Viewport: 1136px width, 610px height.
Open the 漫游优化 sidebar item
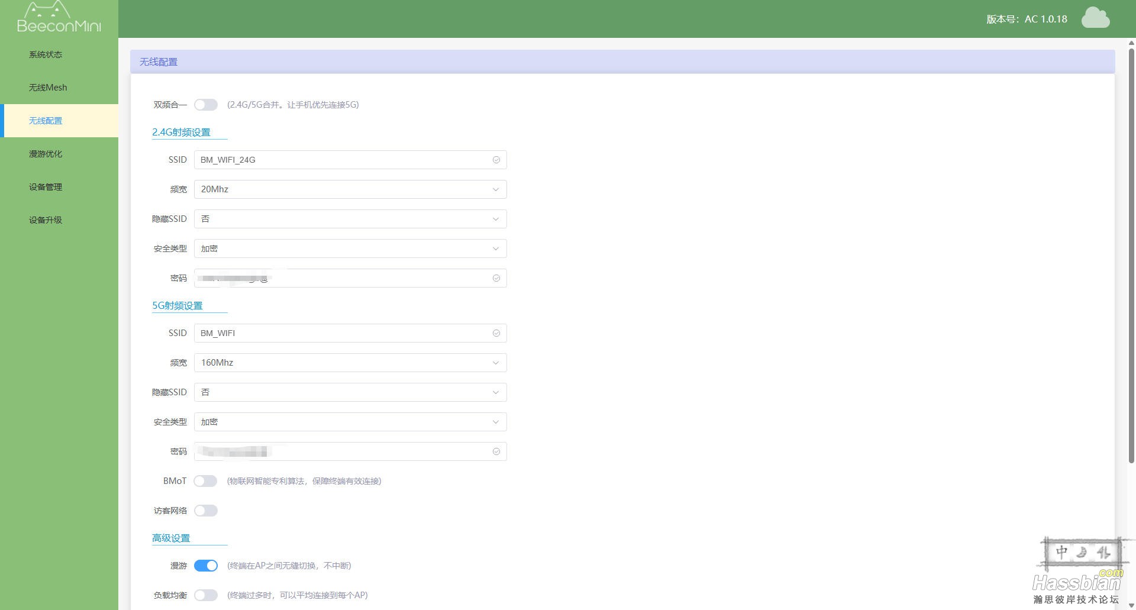(x=59, y=154)
